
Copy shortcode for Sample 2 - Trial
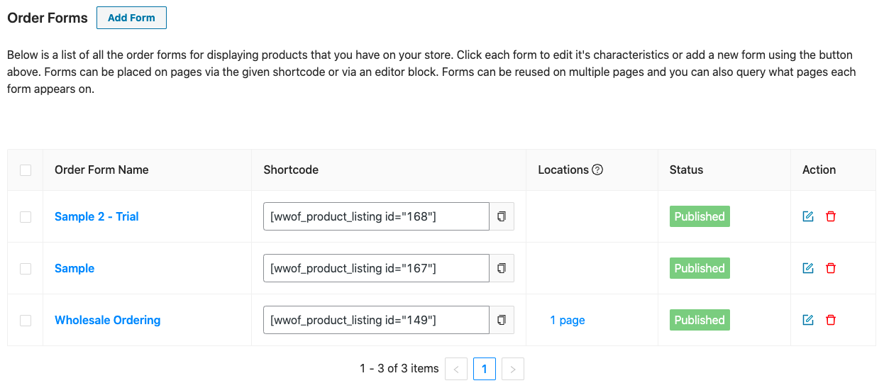pyautogui.click(x=502, y=216)
